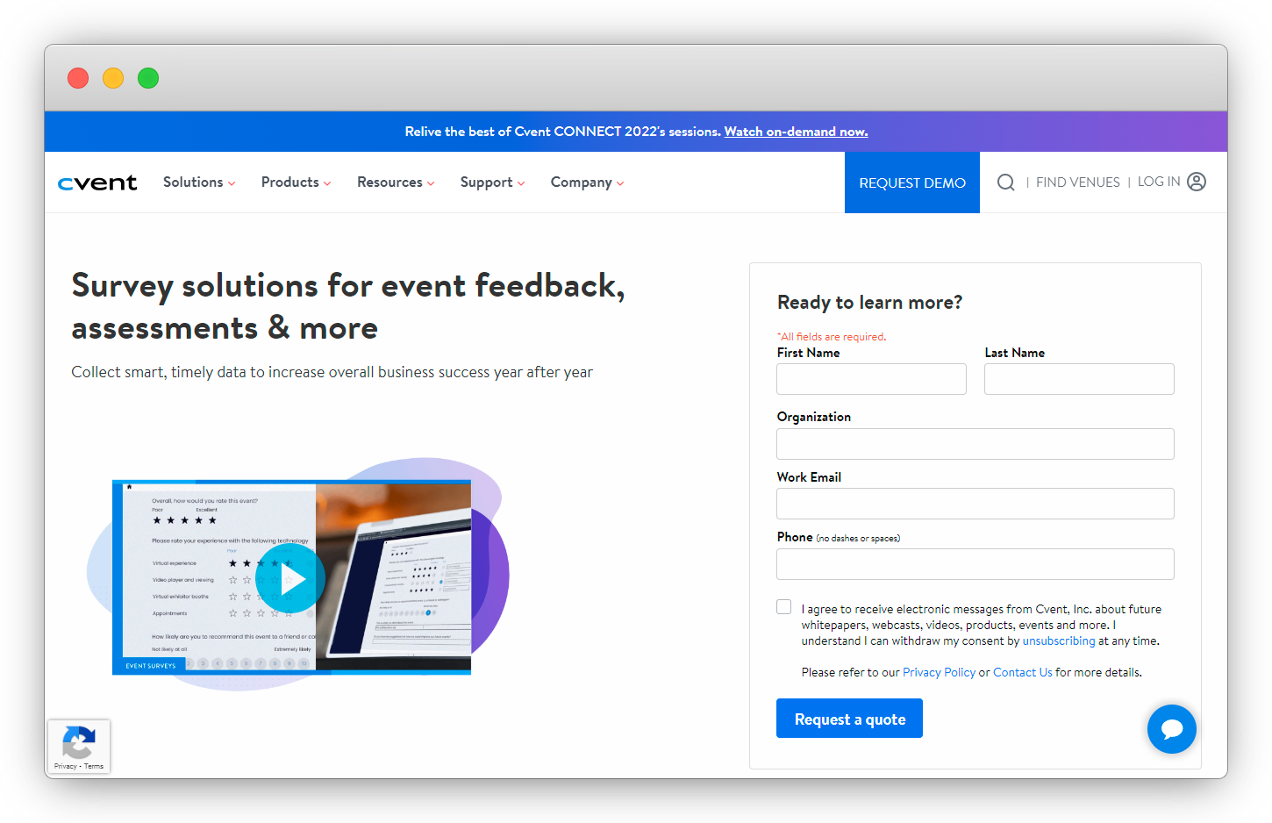
Task: Open the live chat bubble
Action: click(x=1171, y=729)
